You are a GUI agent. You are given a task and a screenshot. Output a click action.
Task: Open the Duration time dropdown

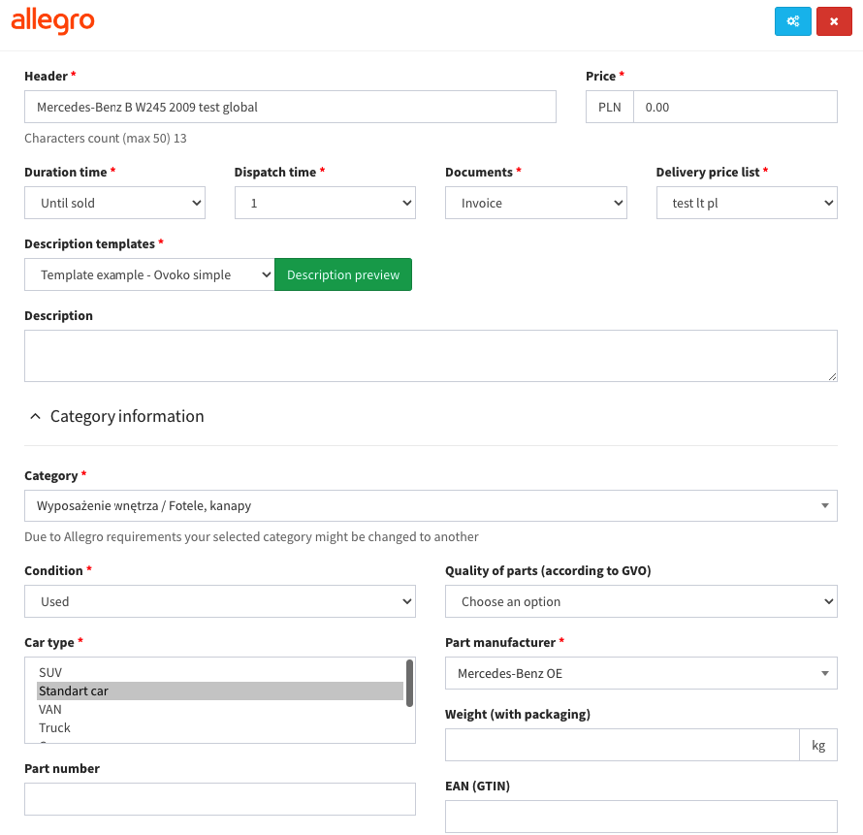[x=114, y=203]
